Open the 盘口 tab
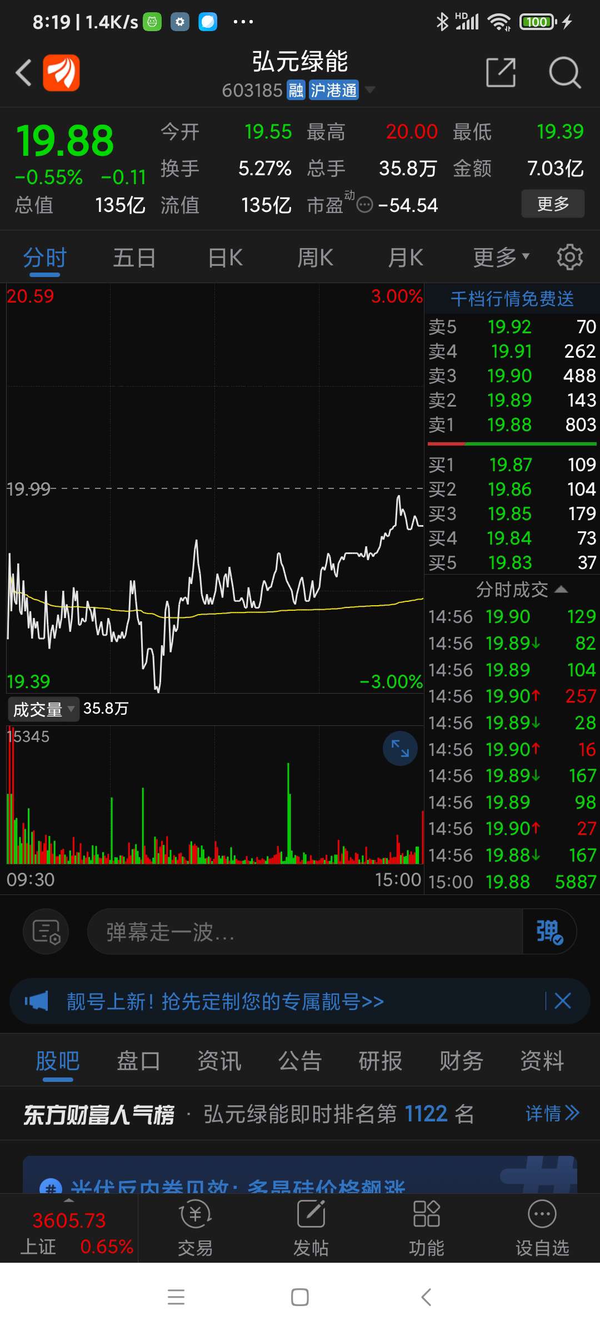The height and width of the screenshot is (1335, 600). 138,1061
